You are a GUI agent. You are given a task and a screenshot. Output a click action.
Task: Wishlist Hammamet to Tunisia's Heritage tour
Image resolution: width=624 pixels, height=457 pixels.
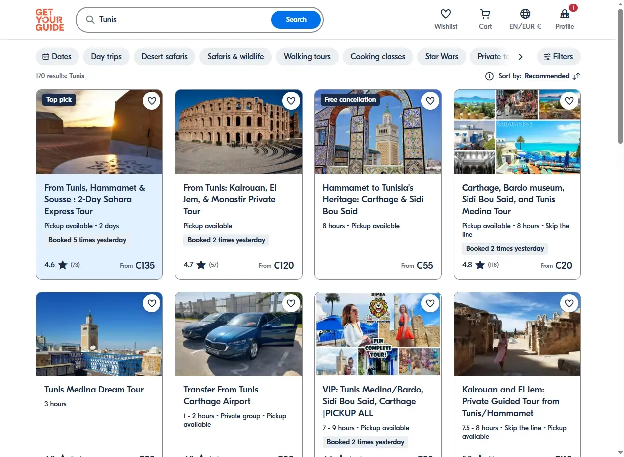click(430, 101)
